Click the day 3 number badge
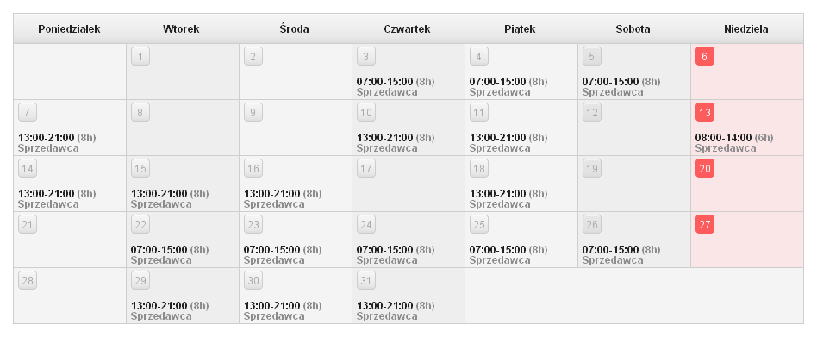This screenshot has width=817, height=337. pyautogui.click(x=365, y=56)
